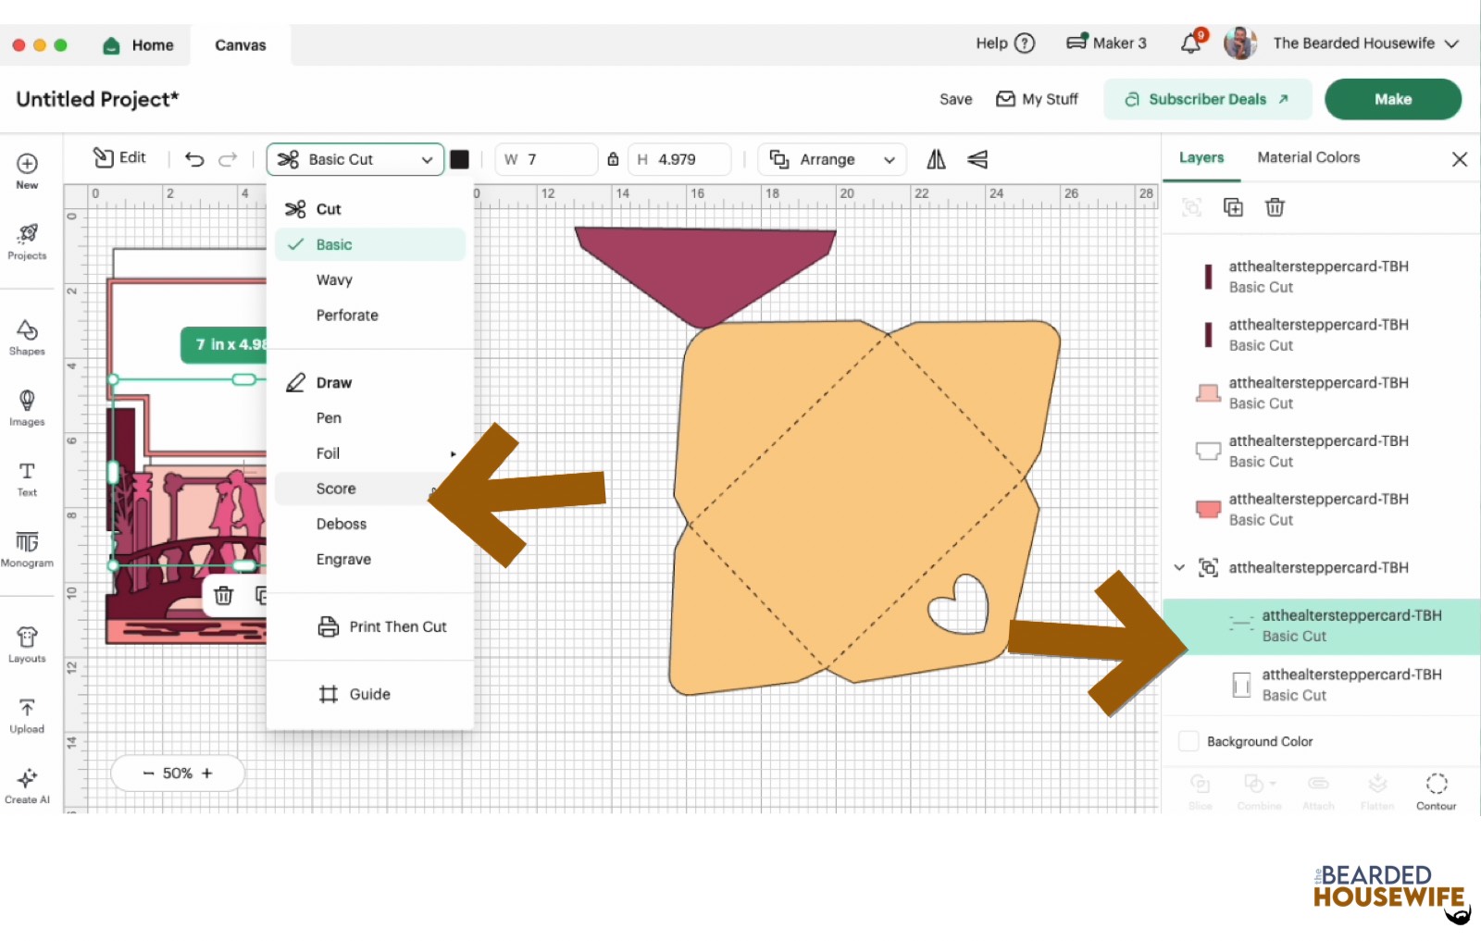Viewport: 1481px width, 941px height.
Task: Open the Monogram tool
Action: (27, 548)
